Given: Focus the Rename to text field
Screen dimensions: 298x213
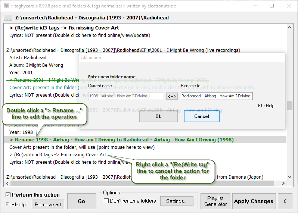Looking at the screenshot, I should 217,96.
